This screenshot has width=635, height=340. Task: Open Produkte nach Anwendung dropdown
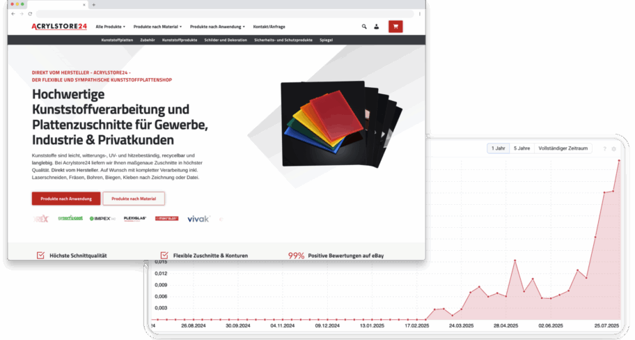point(217,27)
